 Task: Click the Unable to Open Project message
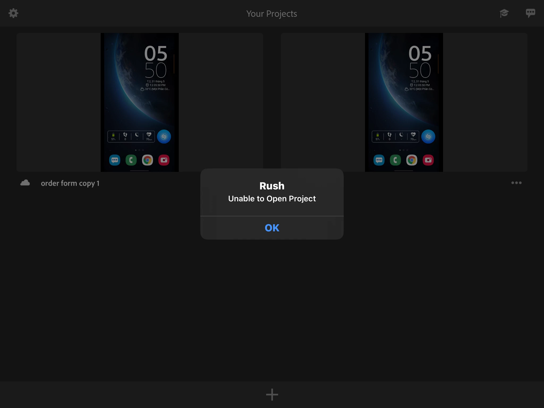click(272, 199)
